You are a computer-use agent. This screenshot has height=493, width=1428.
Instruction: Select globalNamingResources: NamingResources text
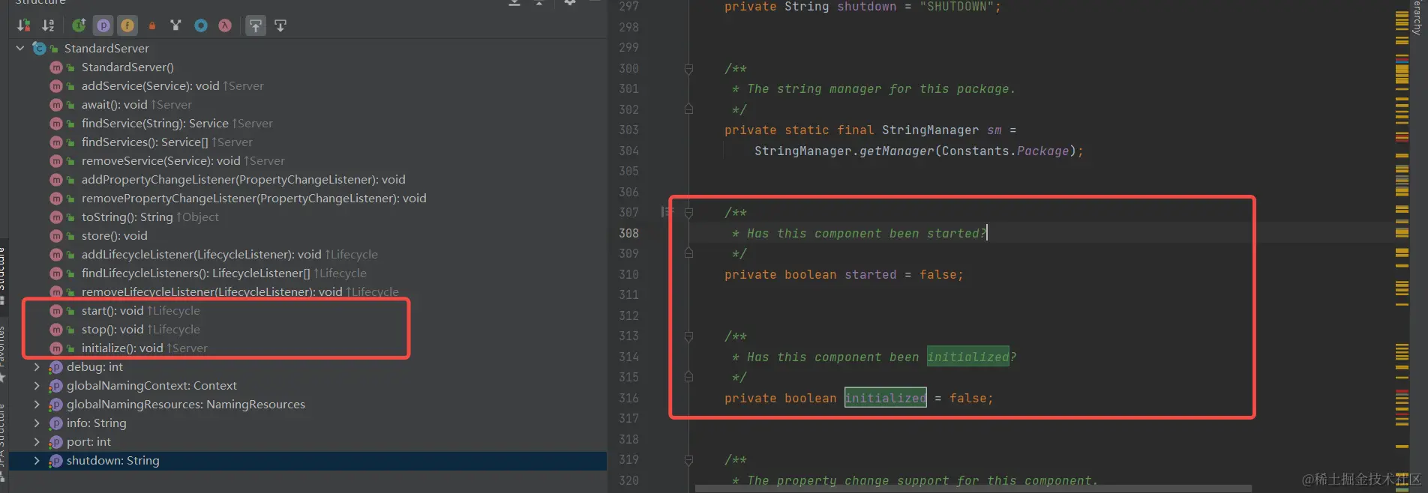point(186,404)
